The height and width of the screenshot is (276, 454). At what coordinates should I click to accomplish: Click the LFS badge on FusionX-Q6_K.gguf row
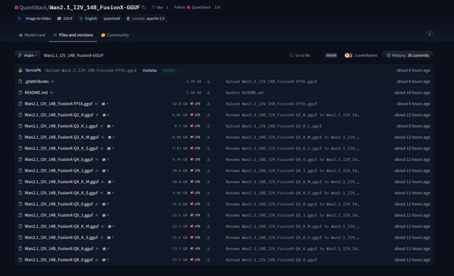tap(195, 249)
